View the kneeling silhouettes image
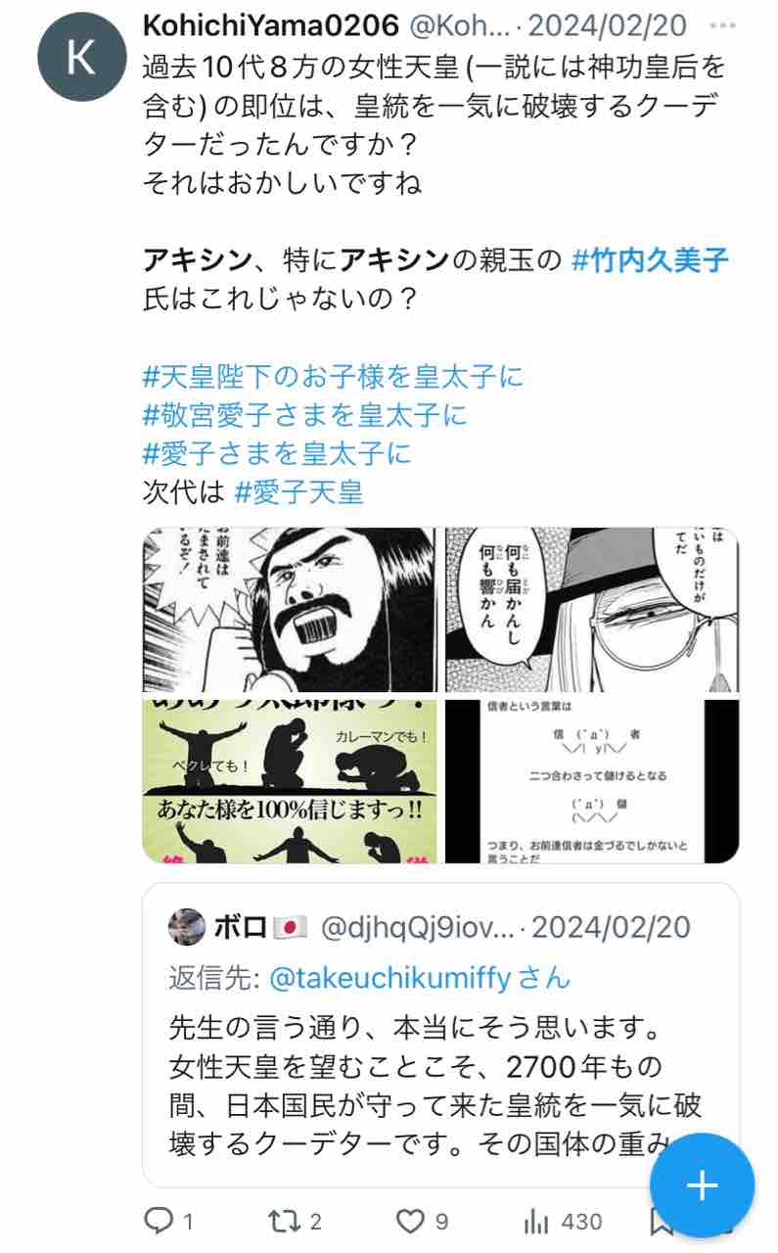Viewport: 778px width, 1253px height. [x=292, y=780]
